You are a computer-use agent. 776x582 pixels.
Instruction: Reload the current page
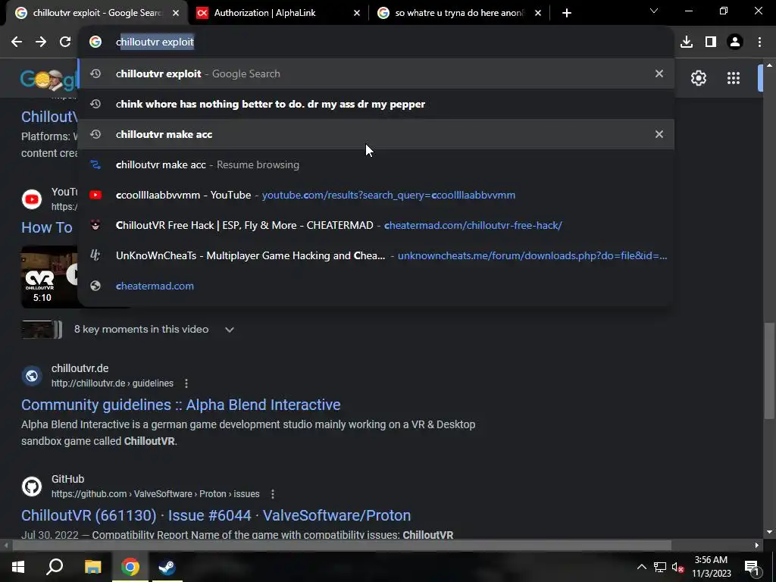point(65,42)
